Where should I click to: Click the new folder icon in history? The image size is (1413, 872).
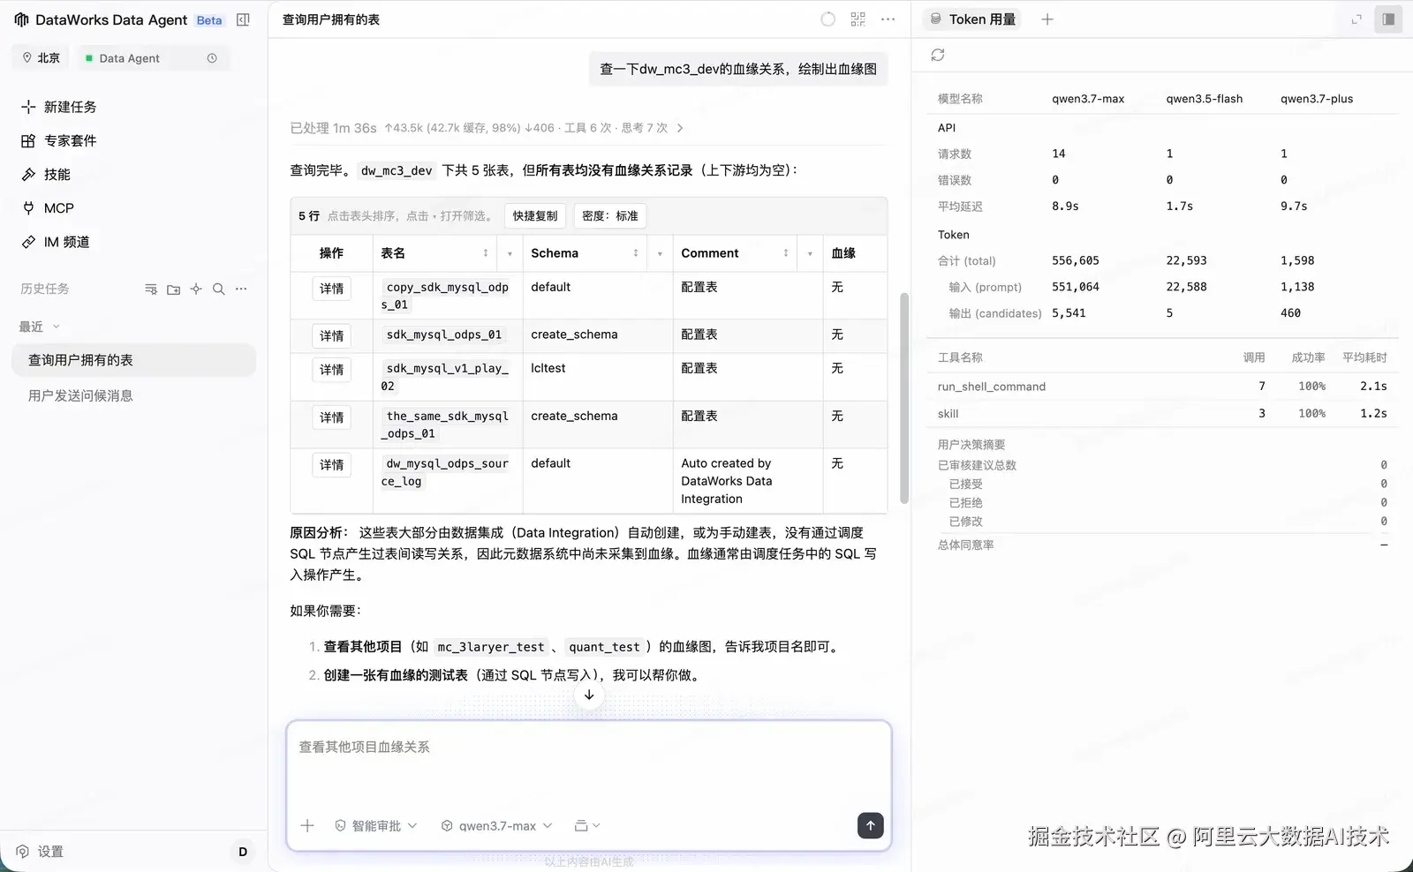pyautogui.click(x=173, y=289)
